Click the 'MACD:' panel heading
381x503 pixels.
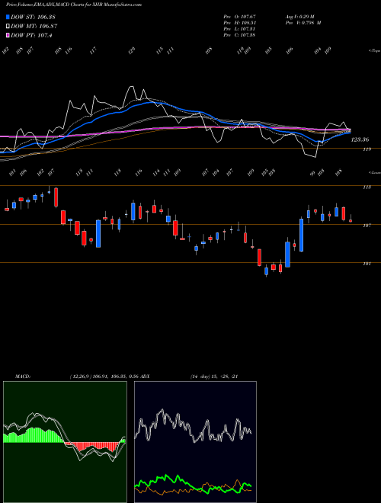point(23,376)
